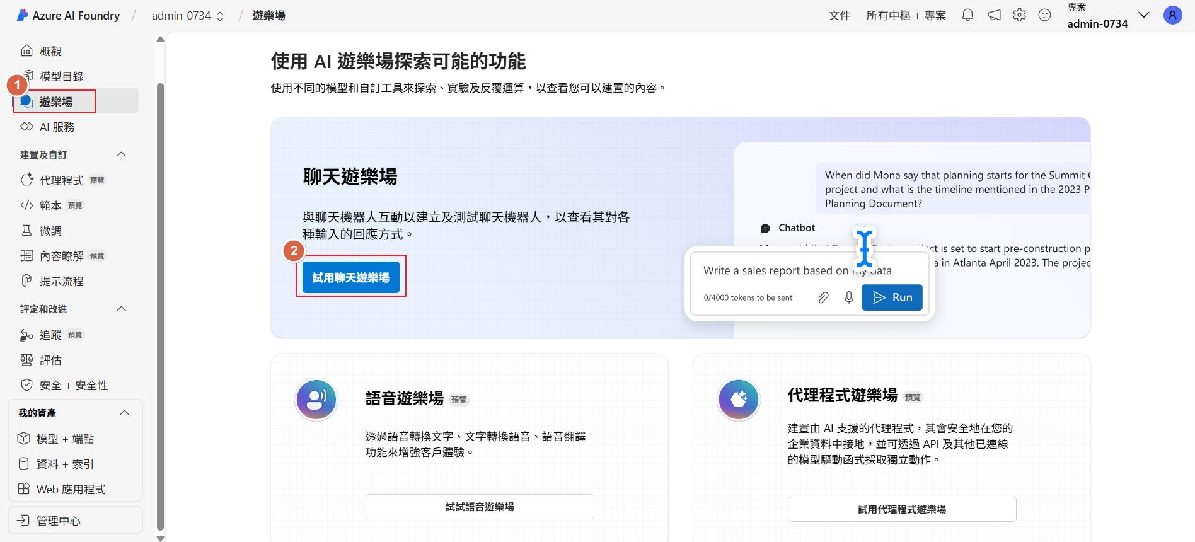Select 模型目錄 in the sidebar

coord(61,76)
